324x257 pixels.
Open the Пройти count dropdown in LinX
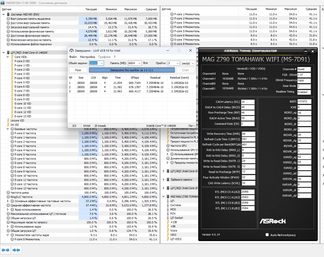pyautogui.click(x=177, y=63)
